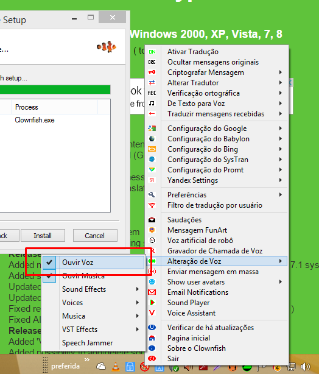Screen dimensions: 319x374
Task: Click the smiley icon for Mensagem FunArt
Action: 152,230
